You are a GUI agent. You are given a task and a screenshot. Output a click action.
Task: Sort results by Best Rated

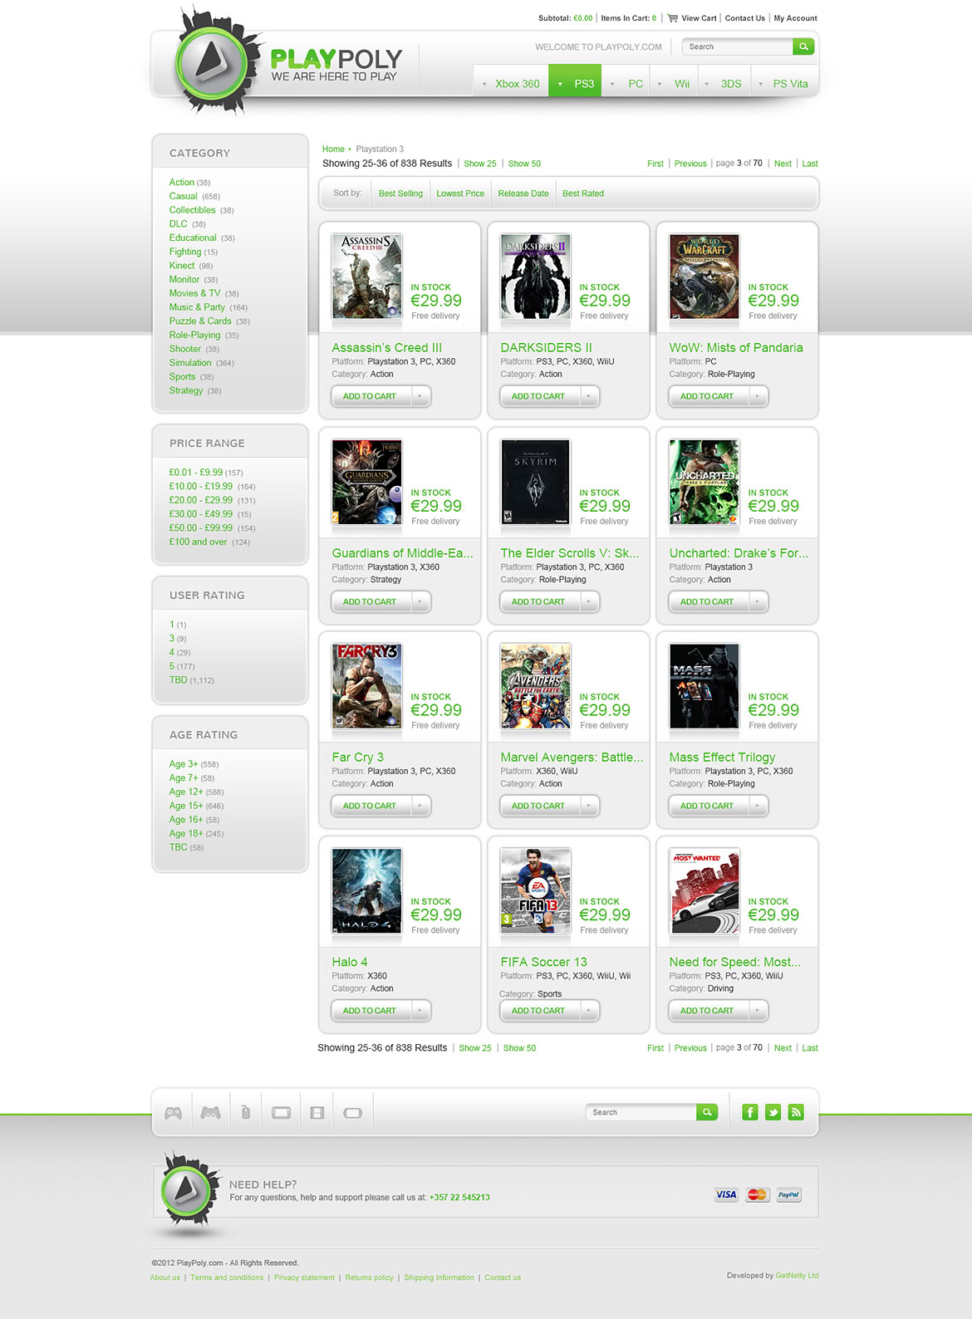point(583,194)
